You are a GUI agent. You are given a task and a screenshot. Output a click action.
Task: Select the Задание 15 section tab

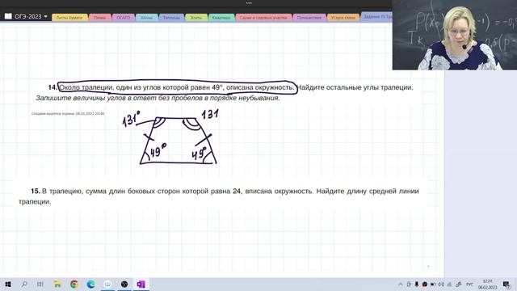coord(377,17)
